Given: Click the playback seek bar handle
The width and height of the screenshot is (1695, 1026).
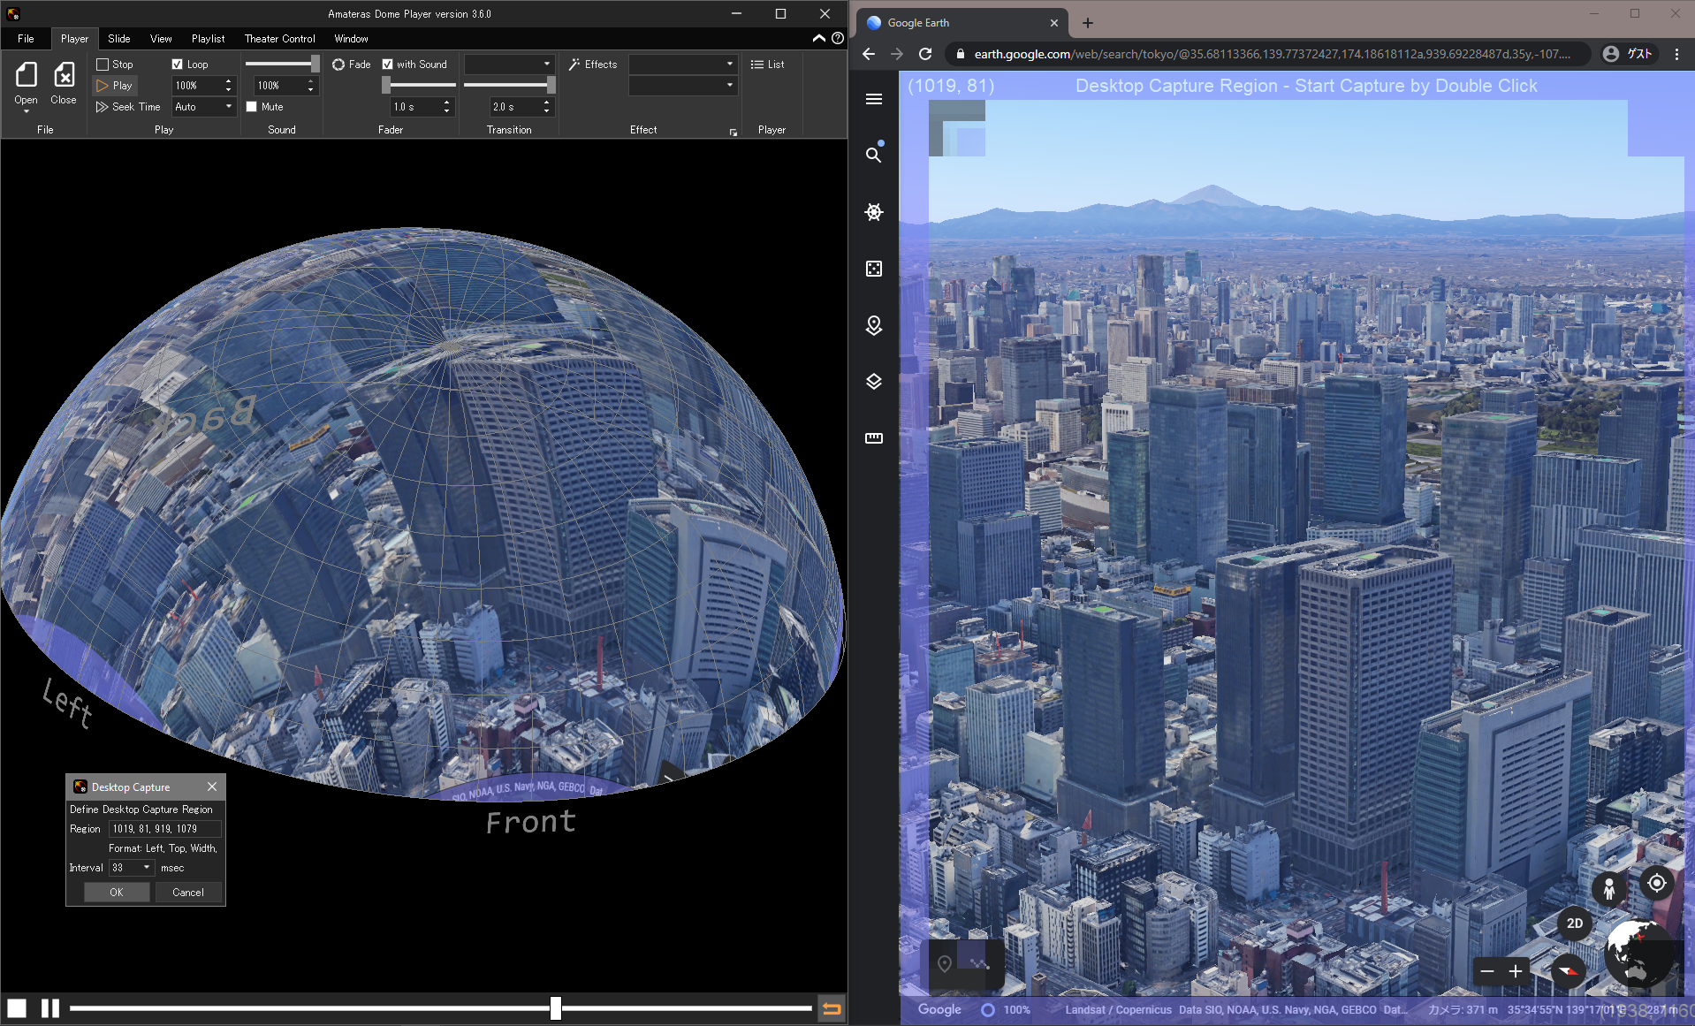Looking at the screenshot, I should pyautogui.click(x=556, y=1007).
